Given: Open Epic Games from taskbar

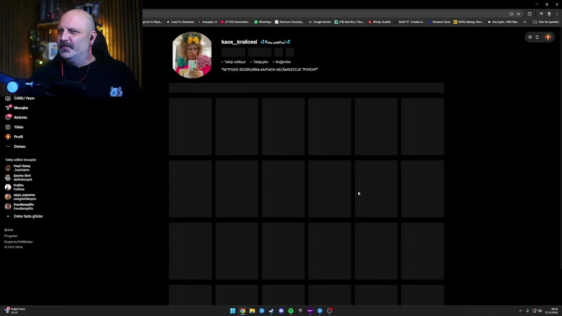Looking at the screenshot, I should (300, 311).
